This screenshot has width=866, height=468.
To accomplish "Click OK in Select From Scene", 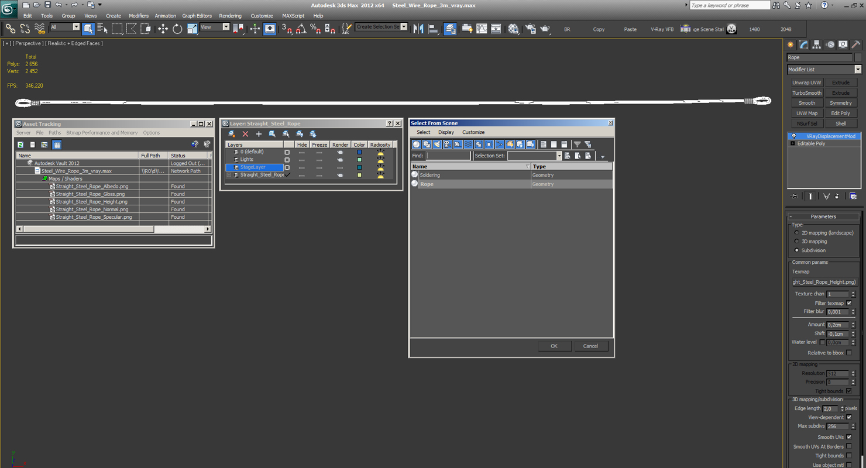I will tap(554, 346).
